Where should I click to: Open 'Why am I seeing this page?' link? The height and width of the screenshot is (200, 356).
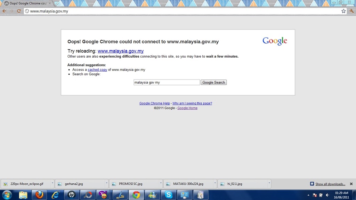(x=192, y=103)
